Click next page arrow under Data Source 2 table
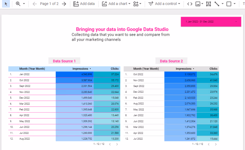This screenshot has height=150, width=245. 216,144
